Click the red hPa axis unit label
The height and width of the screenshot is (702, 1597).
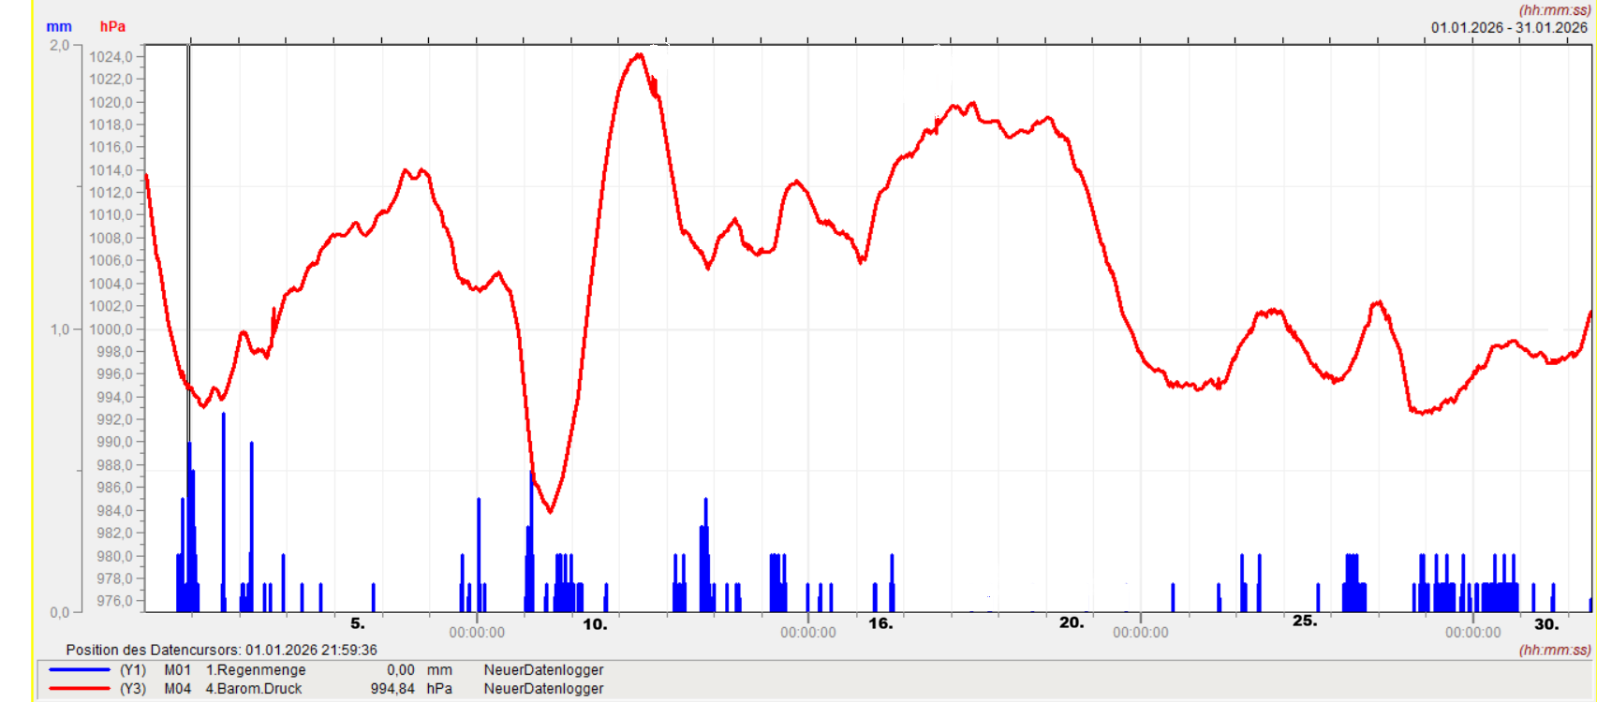112,27
